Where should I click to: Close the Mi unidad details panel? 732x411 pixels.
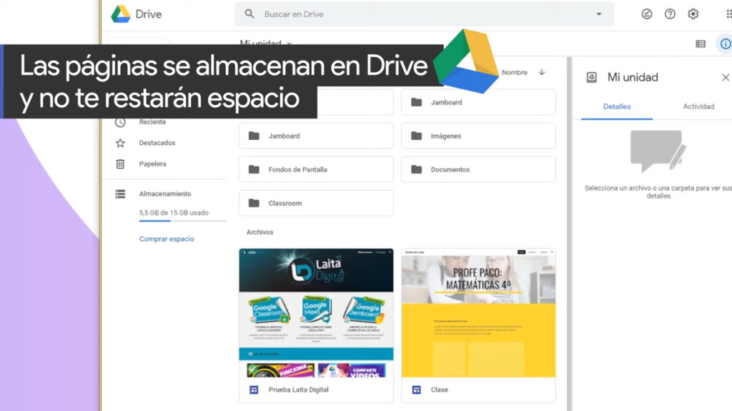click(726, 77)
